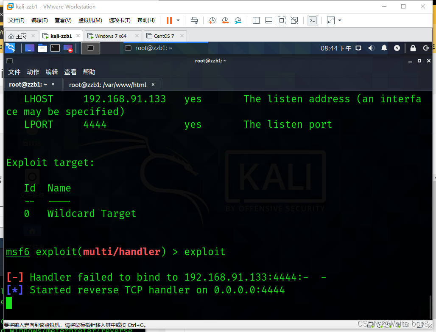Open the terminal 查看 menu

[70, 72]
